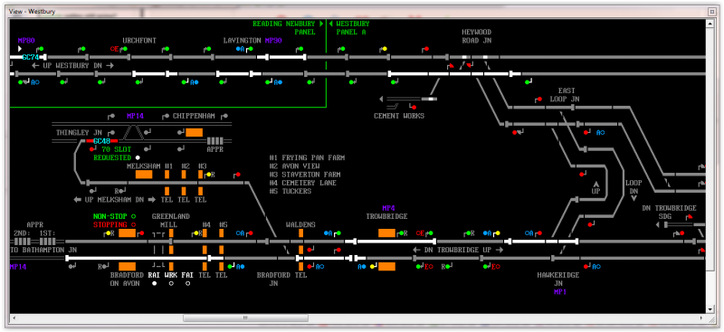Click the 6C74 train berth label

(30, 57)
